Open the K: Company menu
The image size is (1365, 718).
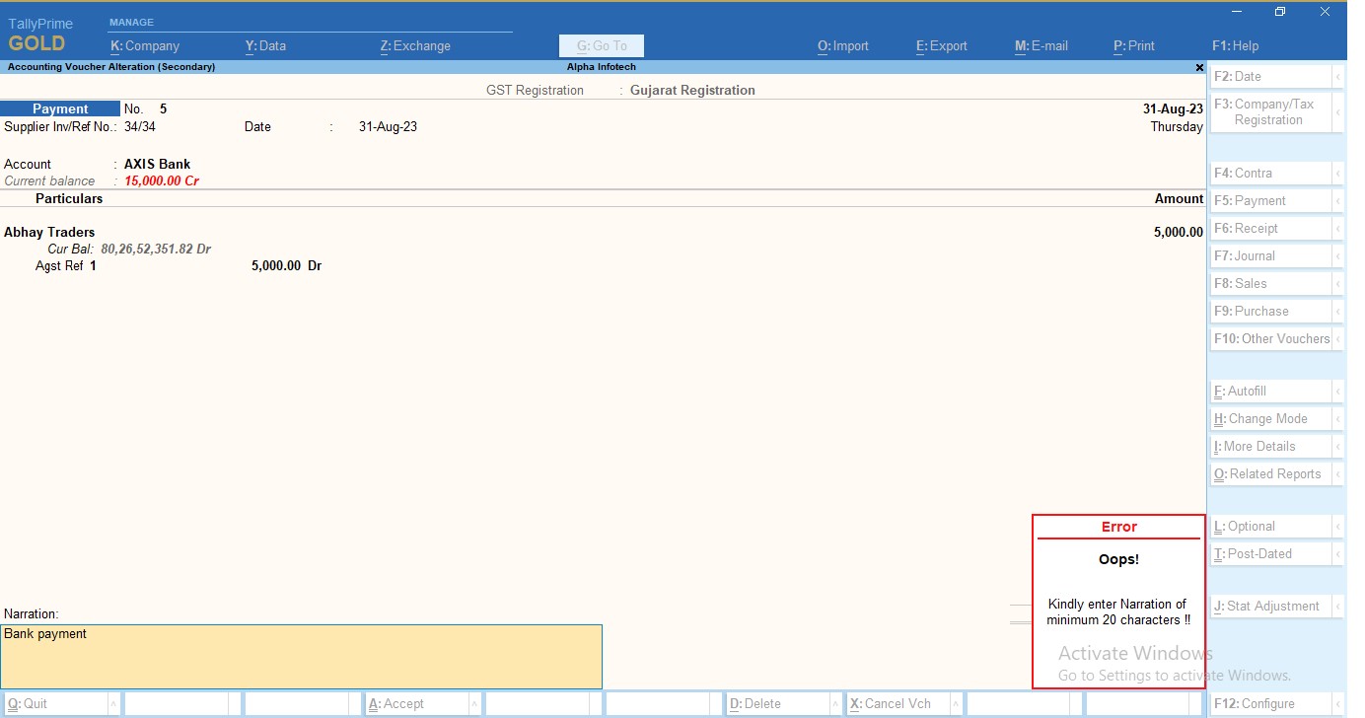click(146, 45)
